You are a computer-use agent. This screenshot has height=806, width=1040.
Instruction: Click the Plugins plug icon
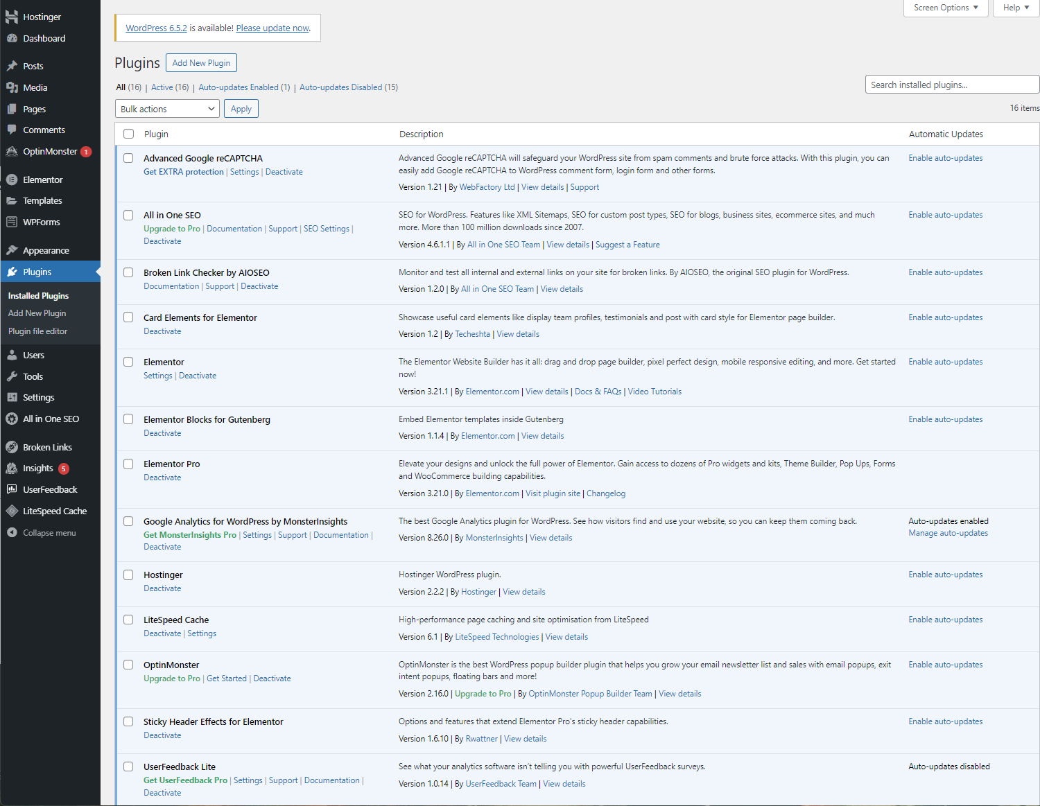click(12, 272)
